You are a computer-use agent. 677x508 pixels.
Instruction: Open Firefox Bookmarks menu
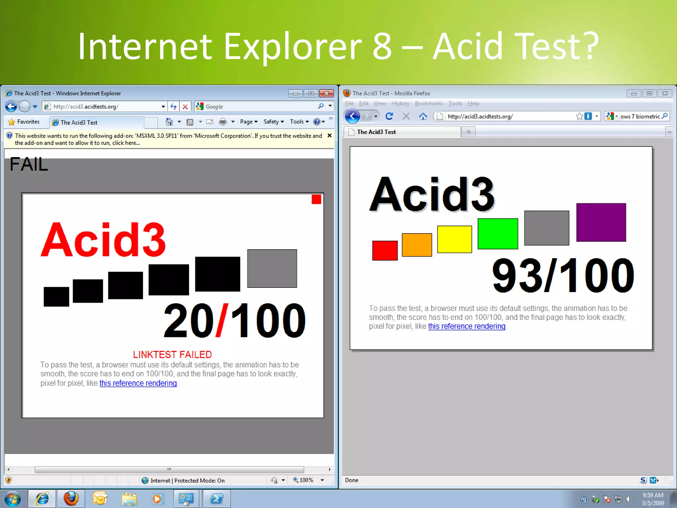click(x=428, y=104)
